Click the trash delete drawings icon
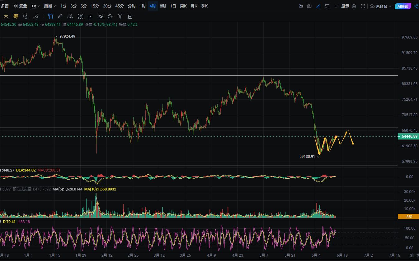 [130, 16]
